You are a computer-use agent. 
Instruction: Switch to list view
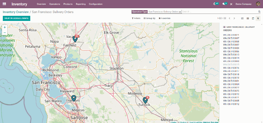click(x=242, y=18)
